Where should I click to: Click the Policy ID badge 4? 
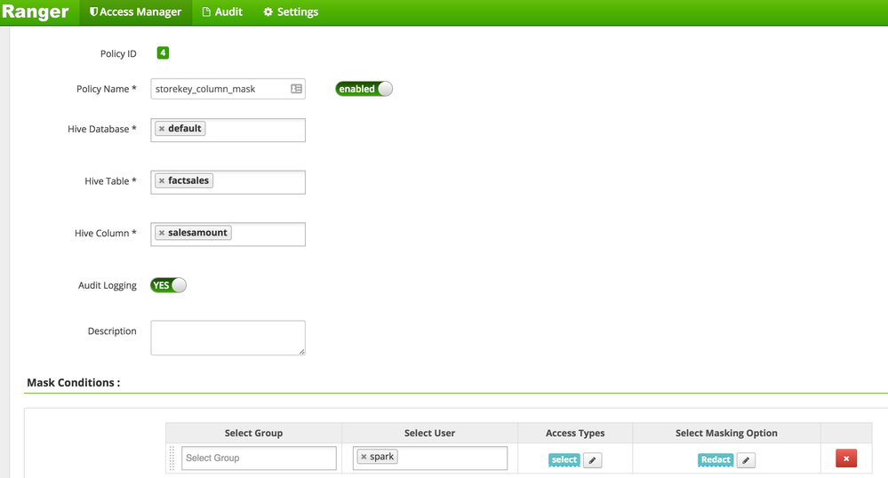[163, 52]
